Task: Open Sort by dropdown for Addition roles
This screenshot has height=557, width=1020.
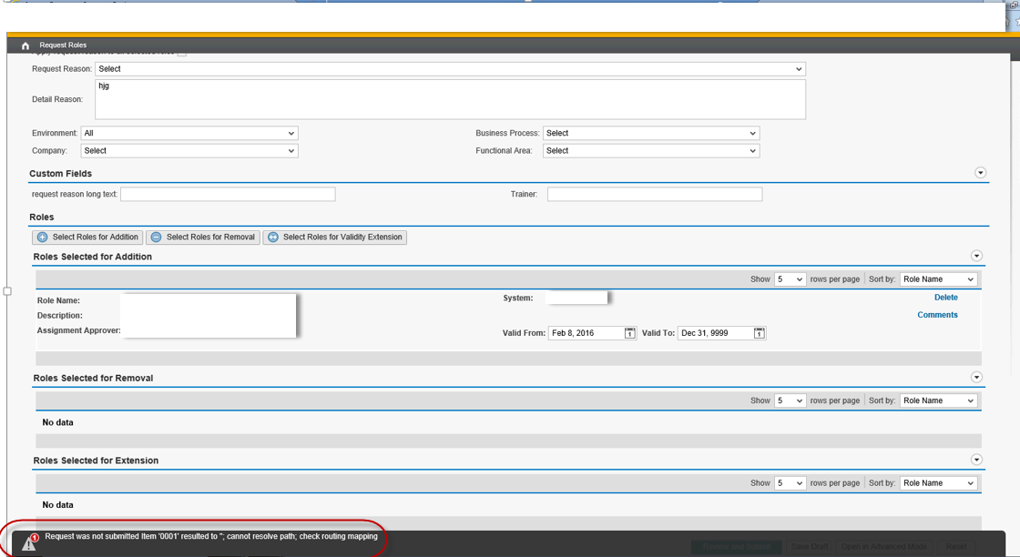Action: tap(939, 279)
